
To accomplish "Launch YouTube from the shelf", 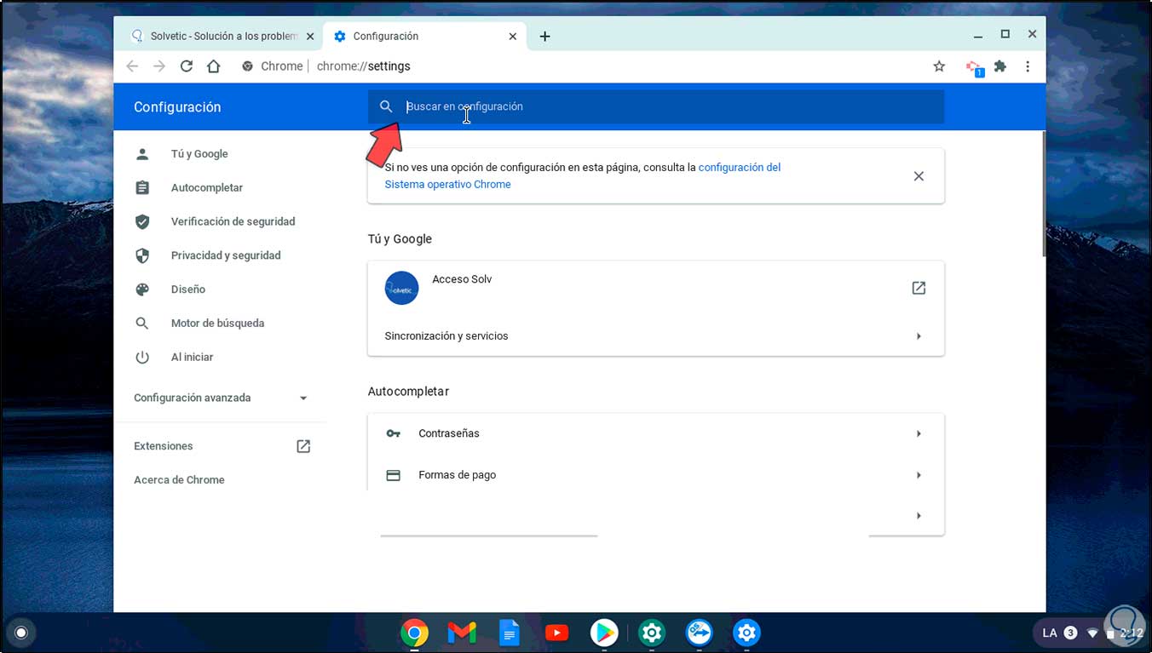I will (556, 633).
